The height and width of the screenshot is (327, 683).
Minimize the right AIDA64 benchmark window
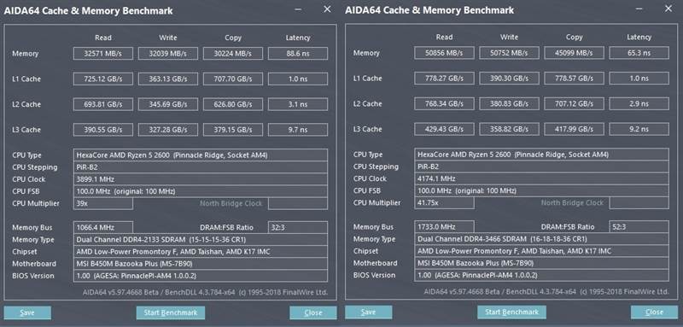(639, 9)
